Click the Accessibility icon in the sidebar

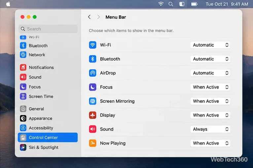tap(23, 128)
